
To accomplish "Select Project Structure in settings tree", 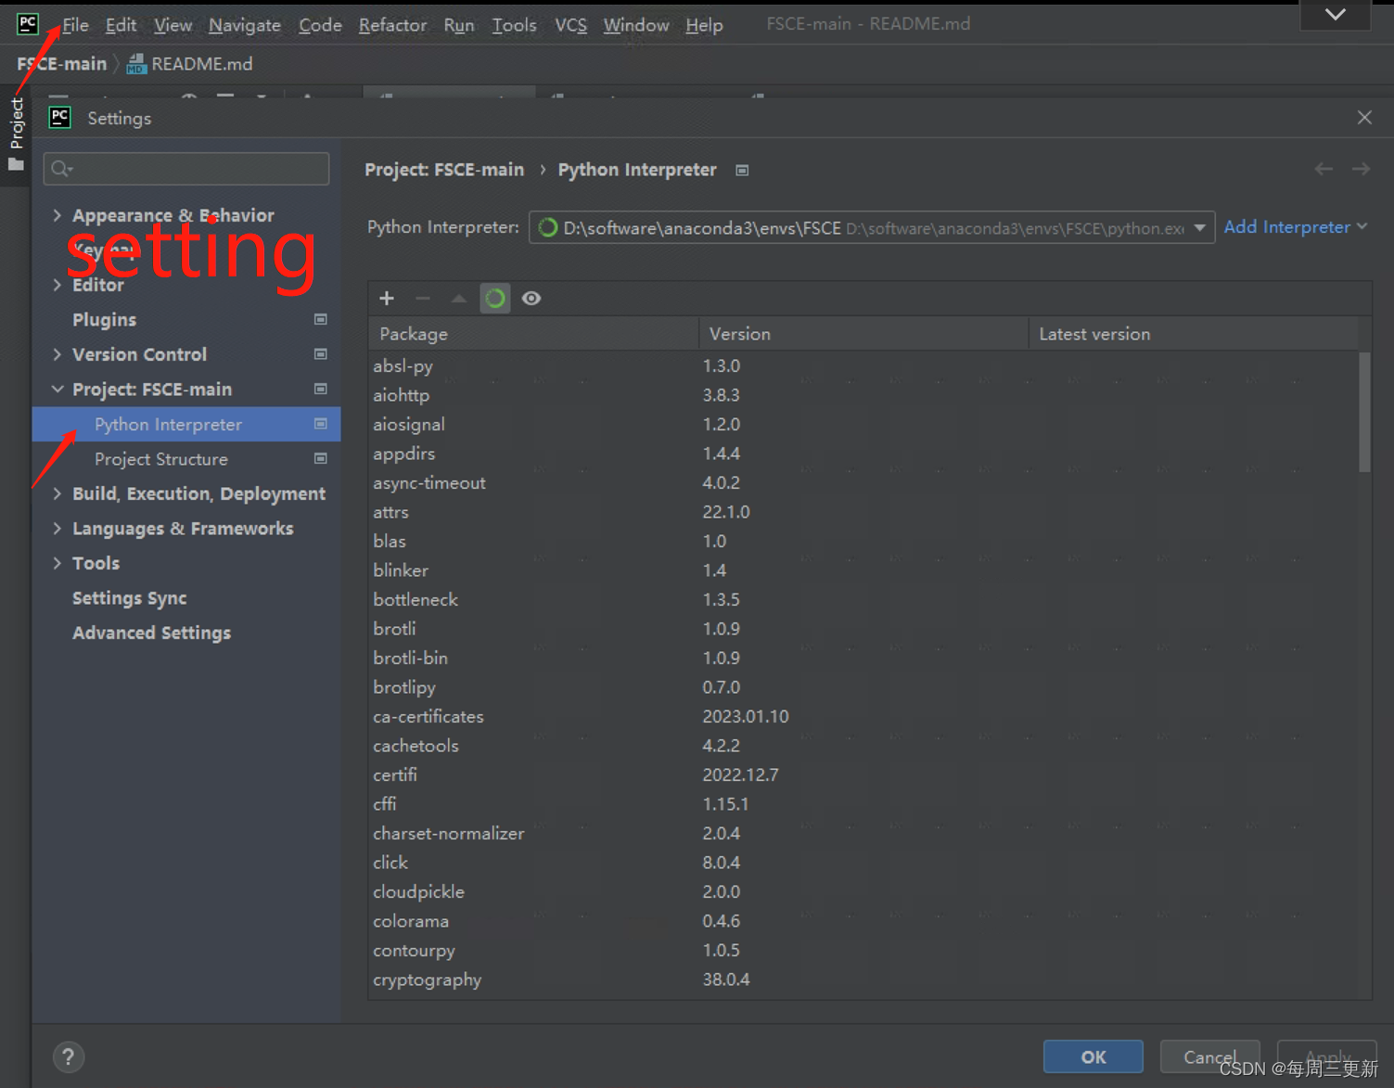I will (x=160, y=458).
